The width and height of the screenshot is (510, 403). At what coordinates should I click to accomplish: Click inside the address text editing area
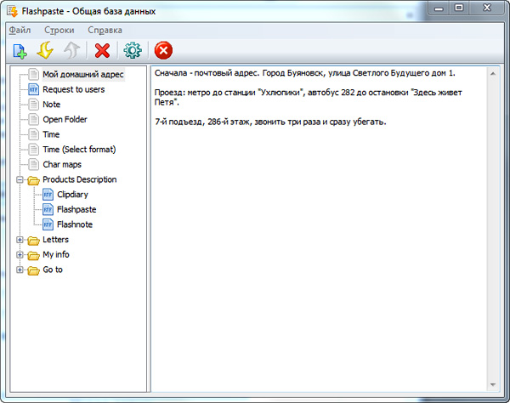click(323, 255)
